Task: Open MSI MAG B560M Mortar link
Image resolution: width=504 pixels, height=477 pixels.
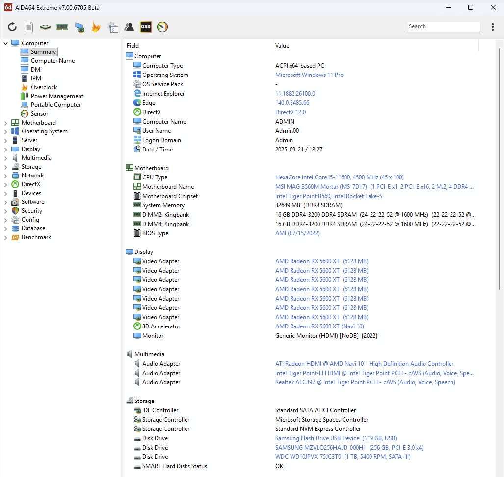Action: [x=374, y=186]
